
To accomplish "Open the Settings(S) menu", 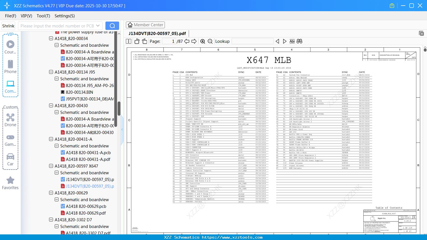I will click(64, 16).
